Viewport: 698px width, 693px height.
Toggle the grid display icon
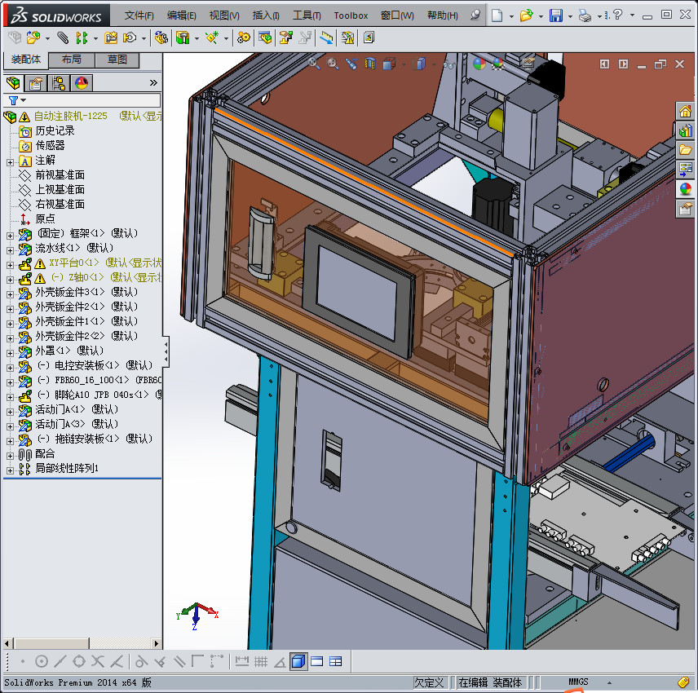click(x=261, y=661)
